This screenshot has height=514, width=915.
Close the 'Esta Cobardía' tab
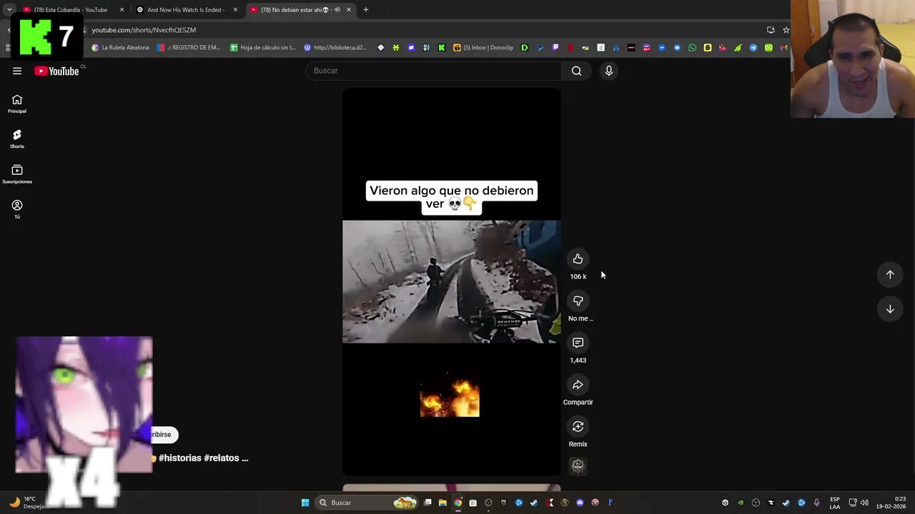[x=122, y=10]
